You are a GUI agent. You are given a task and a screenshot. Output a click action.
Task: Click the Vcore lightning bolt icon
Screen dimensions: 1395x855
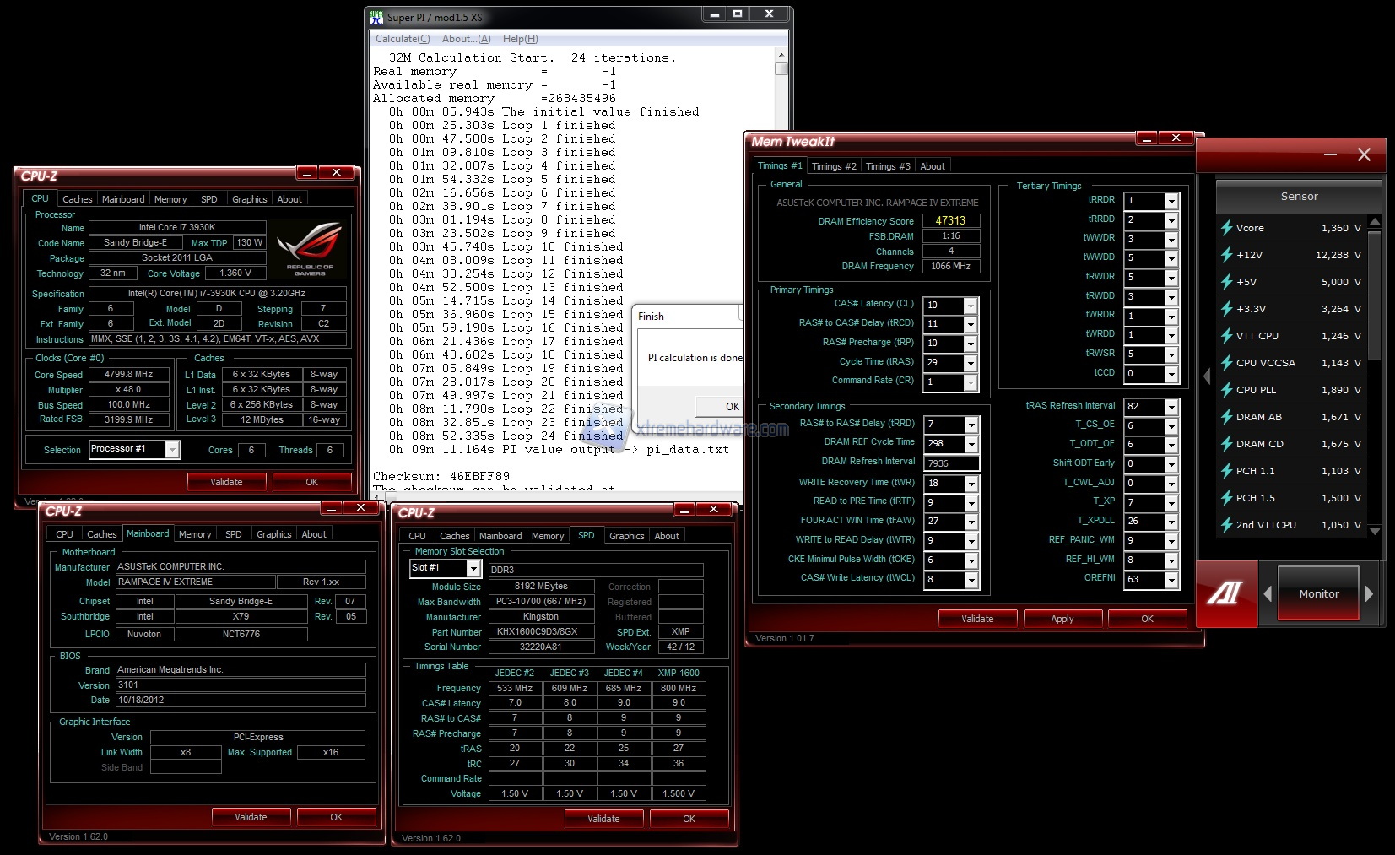pos(1226,228)
